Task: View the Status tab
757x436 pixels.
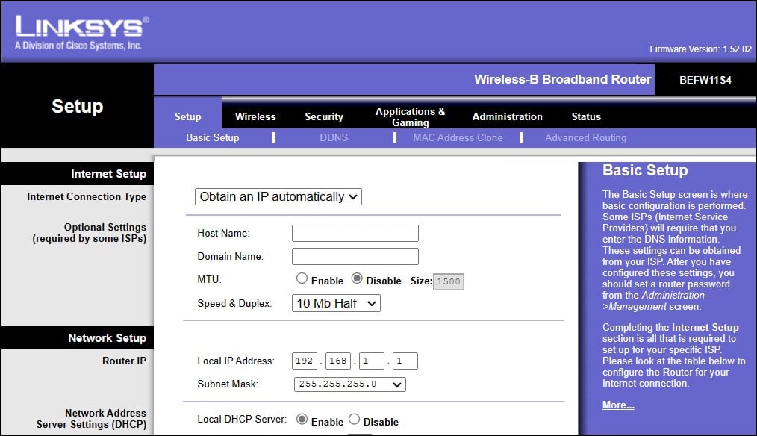Action: [x=586, y=116]
